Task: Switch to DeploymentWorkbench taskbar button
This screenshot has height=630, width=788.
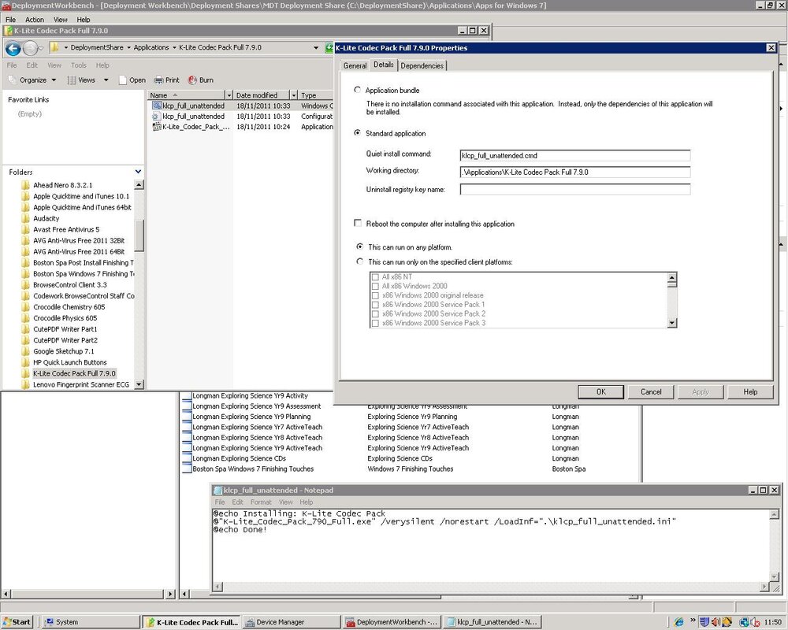Action: point(392,622)
